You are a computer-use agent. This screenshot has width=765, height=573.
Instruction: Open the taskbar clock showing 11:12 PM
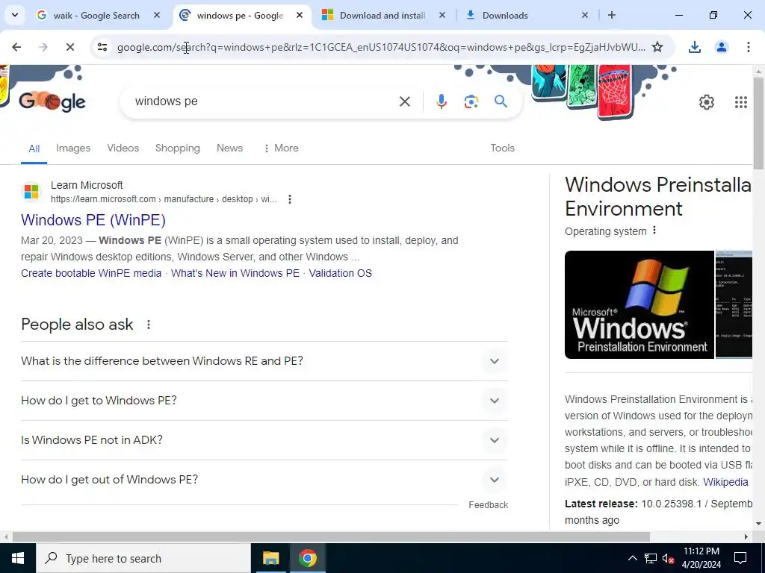701,558
